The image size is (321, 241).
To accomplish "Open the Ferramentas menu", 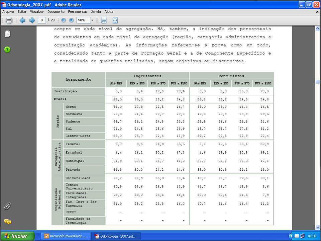I will click(78, 12).
